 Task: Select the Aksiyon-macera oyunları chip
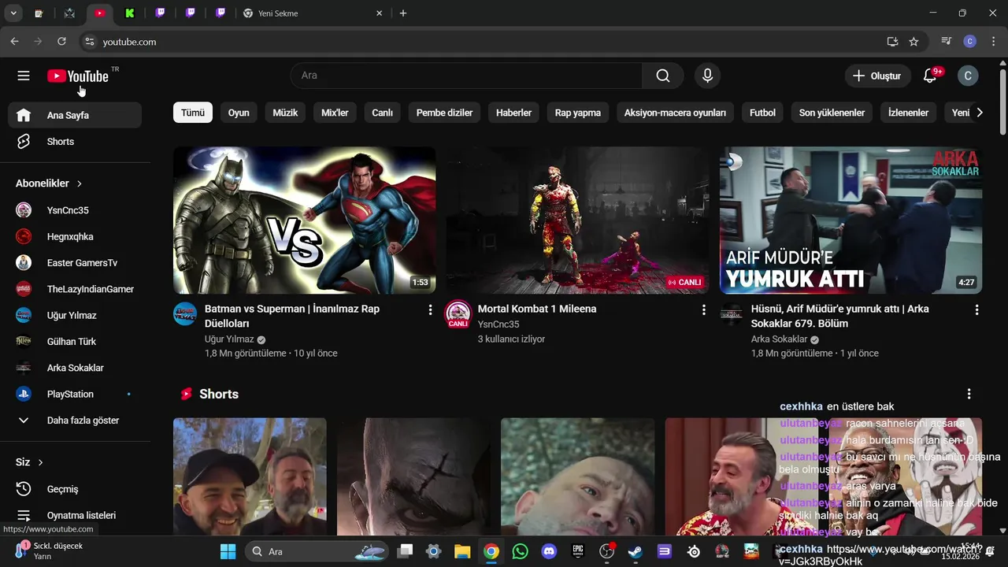[x=675, y=113]
